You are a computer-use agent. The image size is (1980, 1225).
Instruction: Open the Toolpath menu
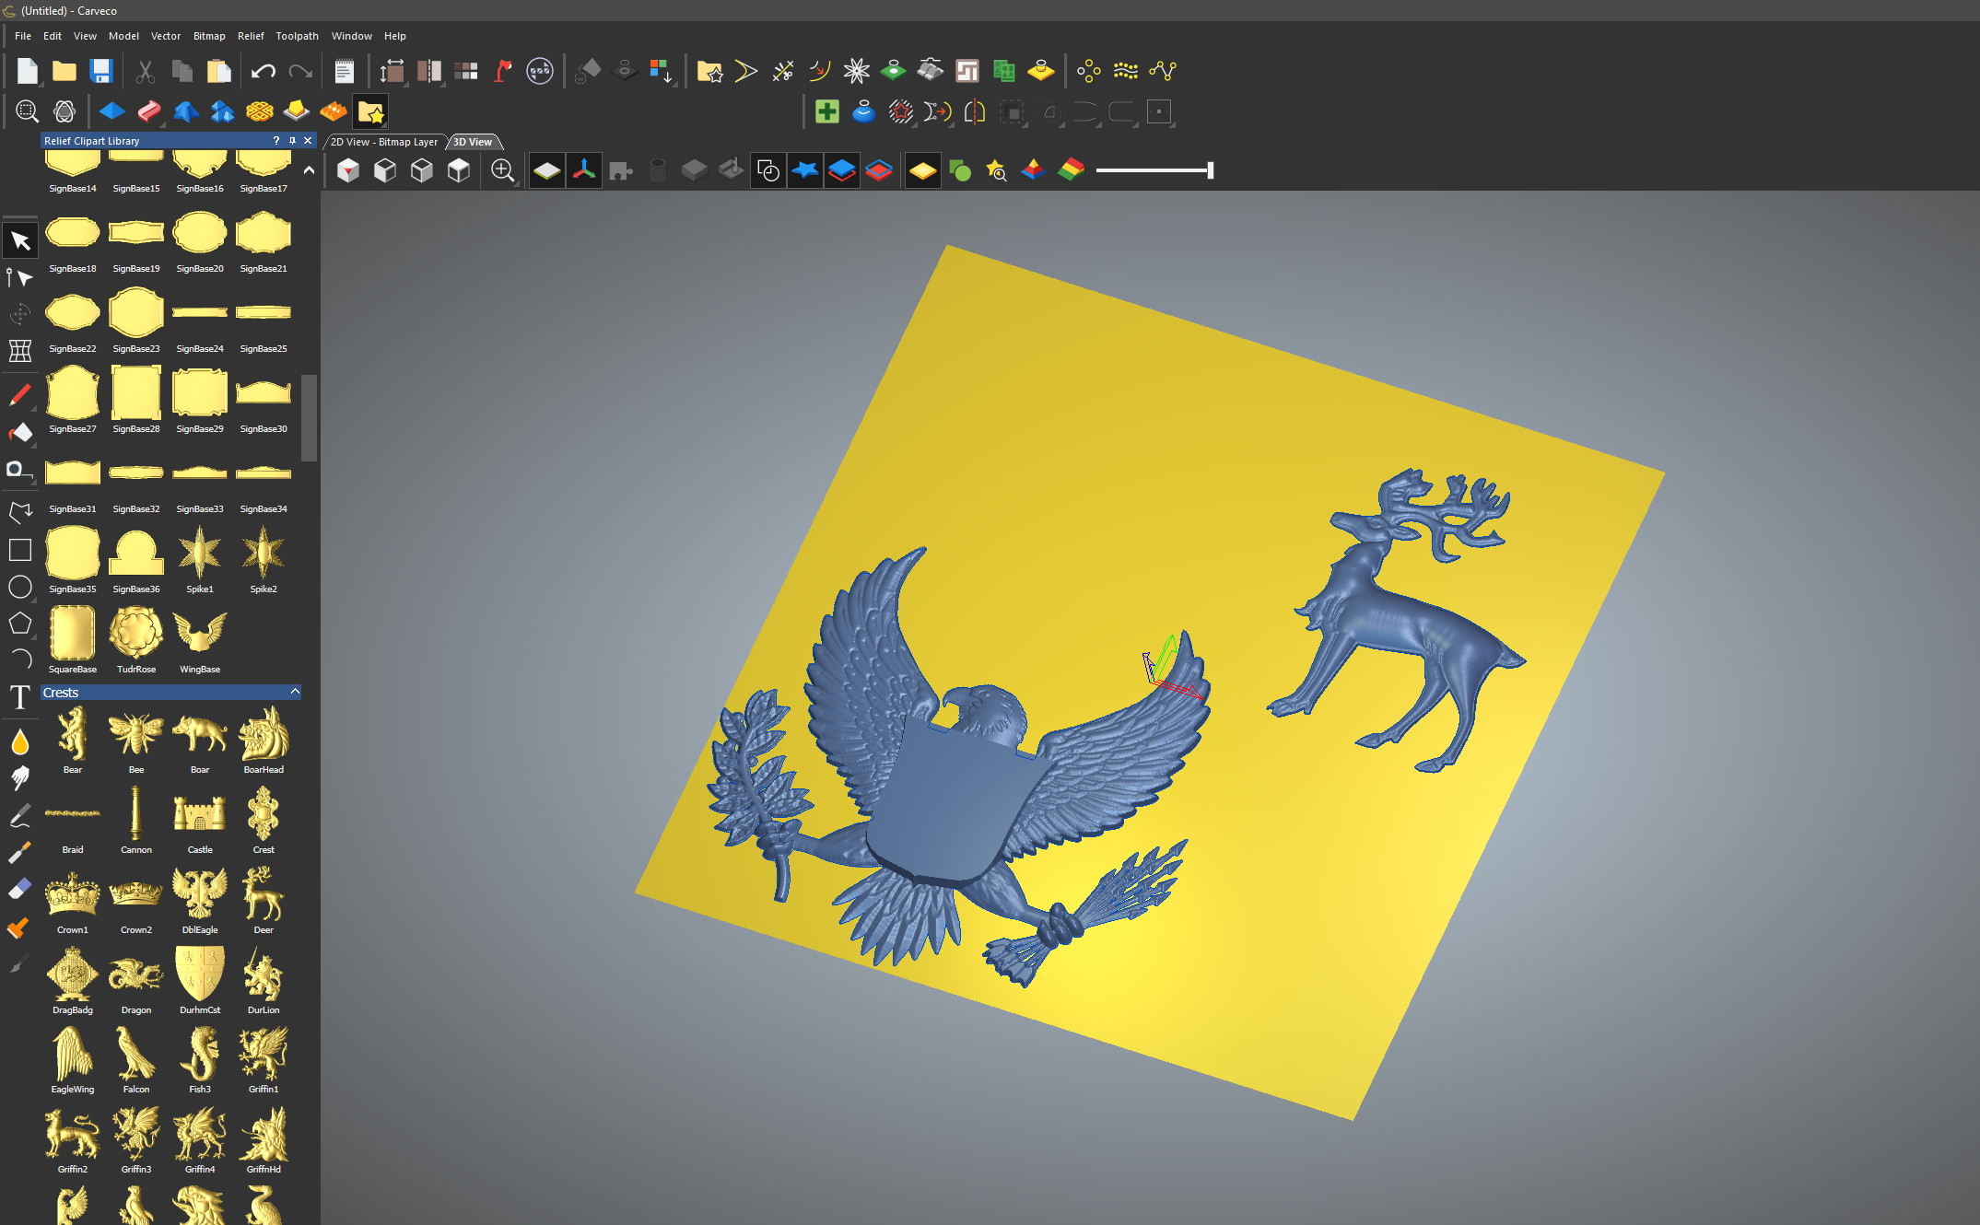point(297,36)
